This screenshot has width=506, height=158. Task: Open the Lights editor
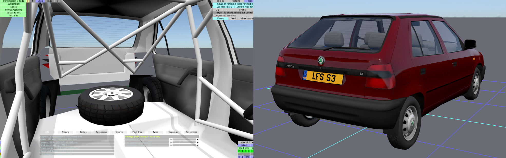[x=13, y=7]
